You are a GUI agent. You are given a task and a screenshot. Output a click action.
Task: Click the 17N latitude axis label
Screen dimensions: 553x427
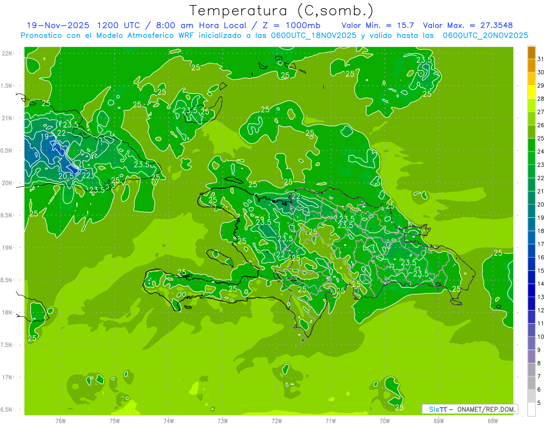pyautogui.click(x=7, y=377)
